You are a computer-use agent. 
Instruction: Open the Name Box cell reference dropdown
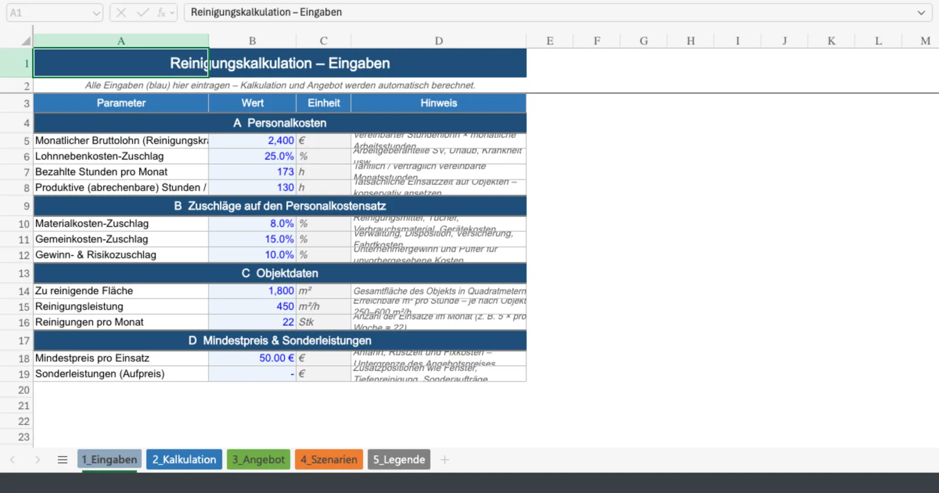(x=97, y=13)
